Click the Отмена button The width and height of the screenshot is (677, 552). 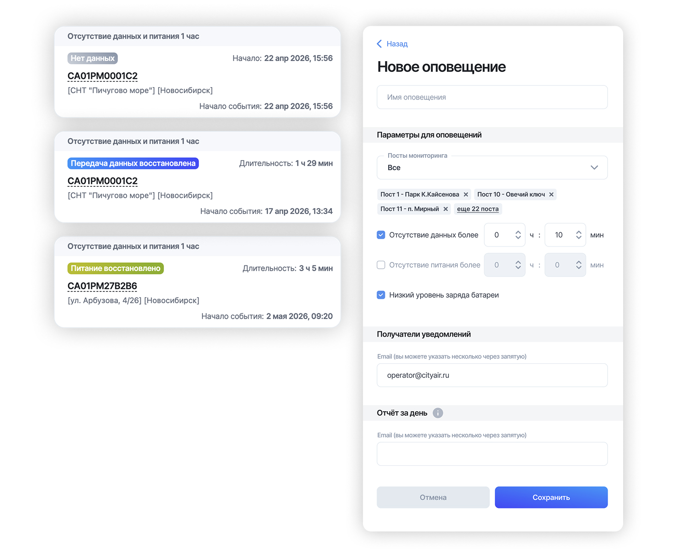(x=433, y=498)
